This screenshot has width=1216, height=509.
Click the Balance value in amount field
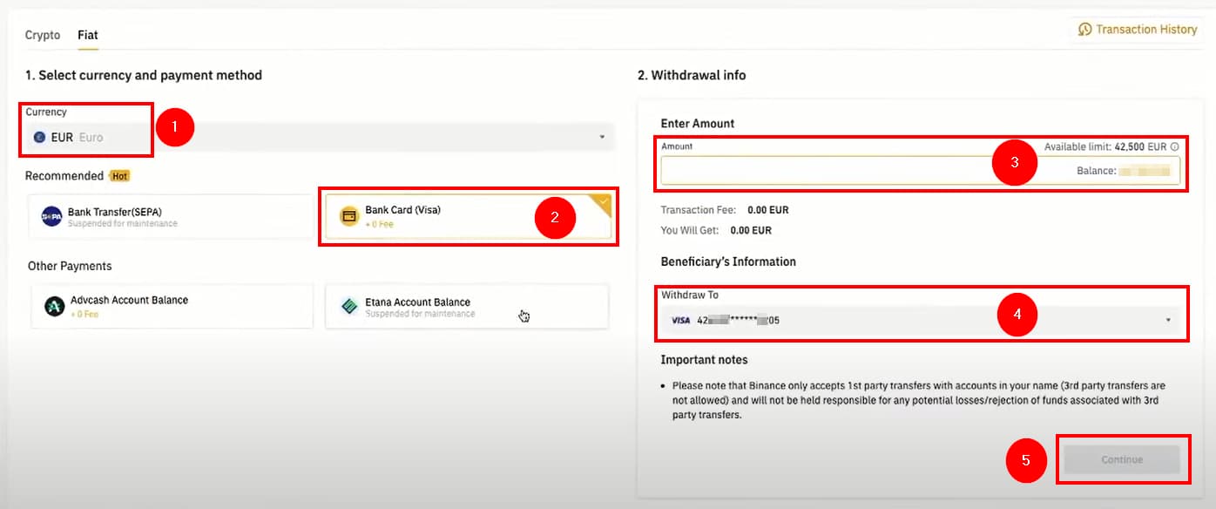tap(1144, 171)
